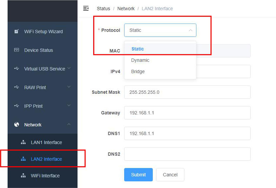
Task: Click the RAW Print USB icon
Action: tap(17, 88)
